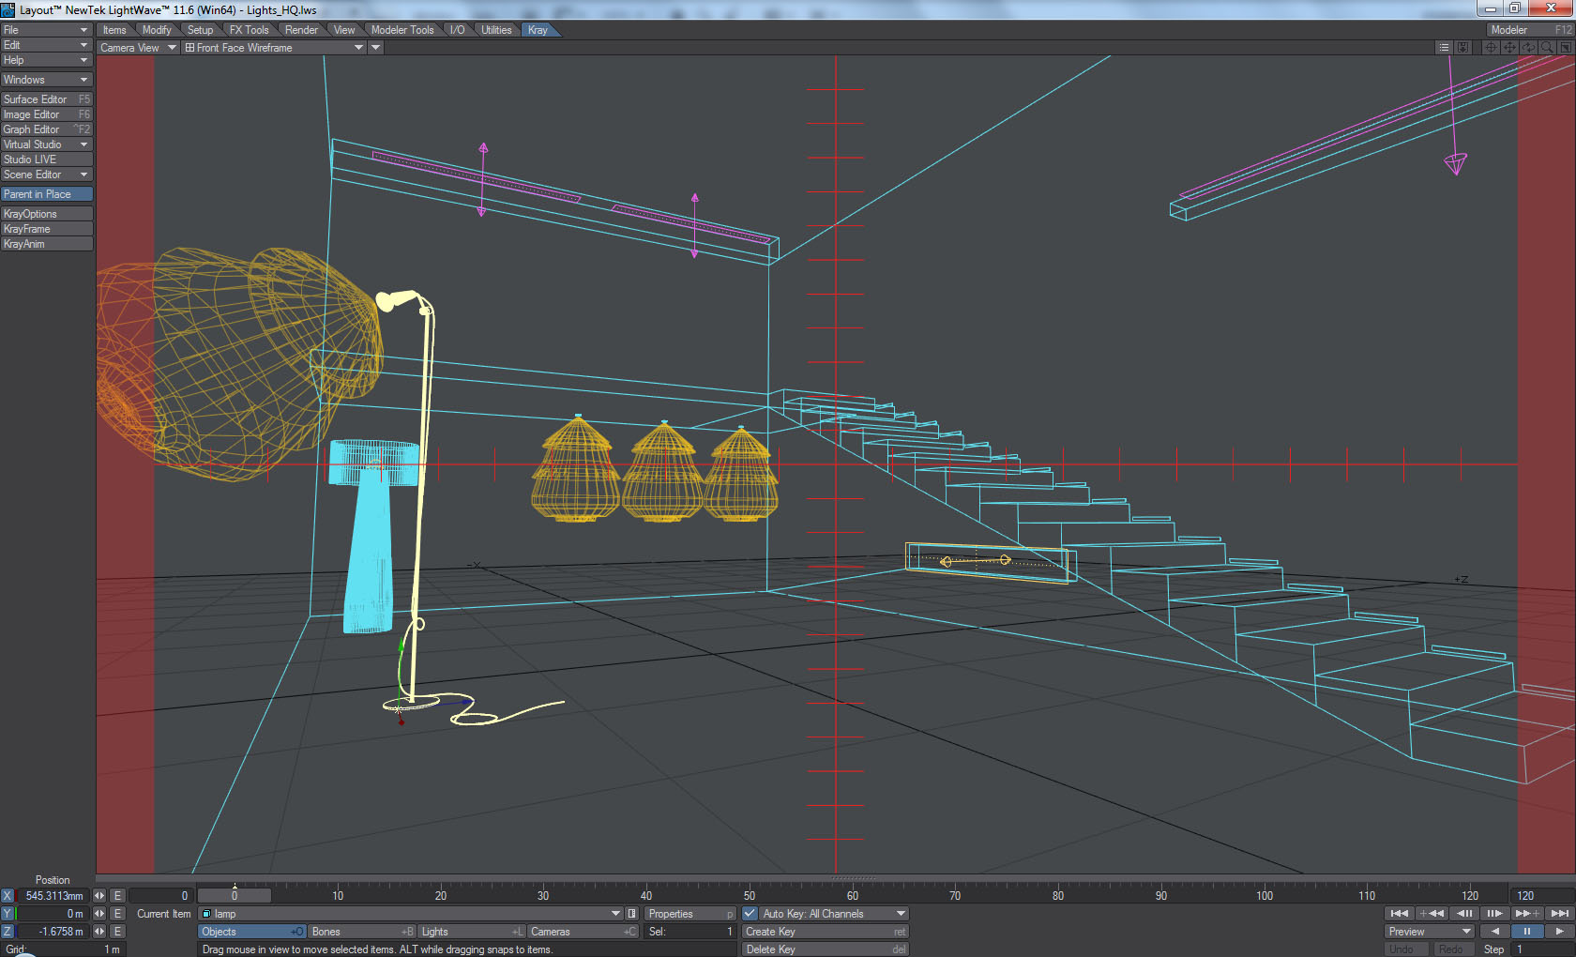Jump to first frame in timeline
Image resolution: width=1576 pixels, height=957 pixels.
pos(1399,914)
